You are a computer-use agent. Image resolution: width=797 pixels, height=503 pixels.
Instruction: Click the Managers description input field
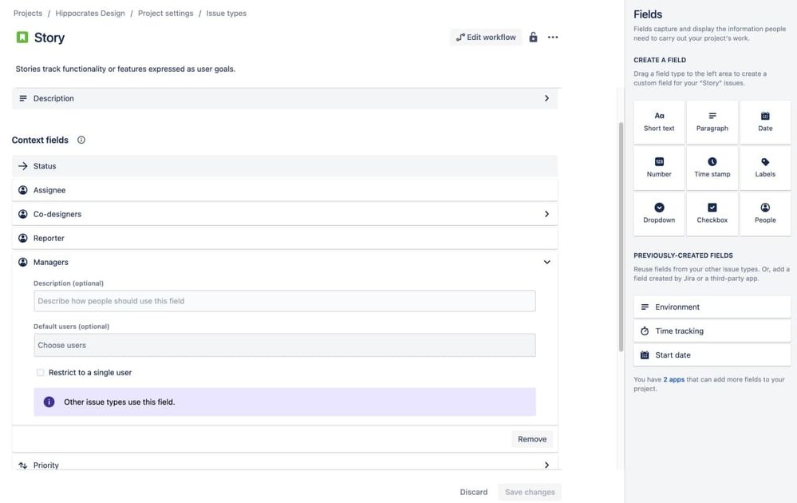point(285,301)
